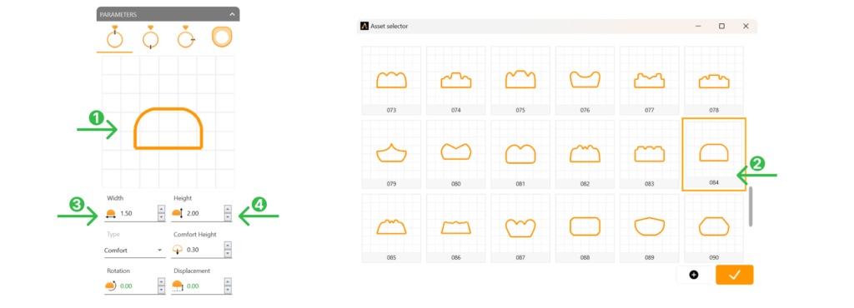
Task: Open the Type dropdown showing Comfort
Action: (x=134, y=251)
